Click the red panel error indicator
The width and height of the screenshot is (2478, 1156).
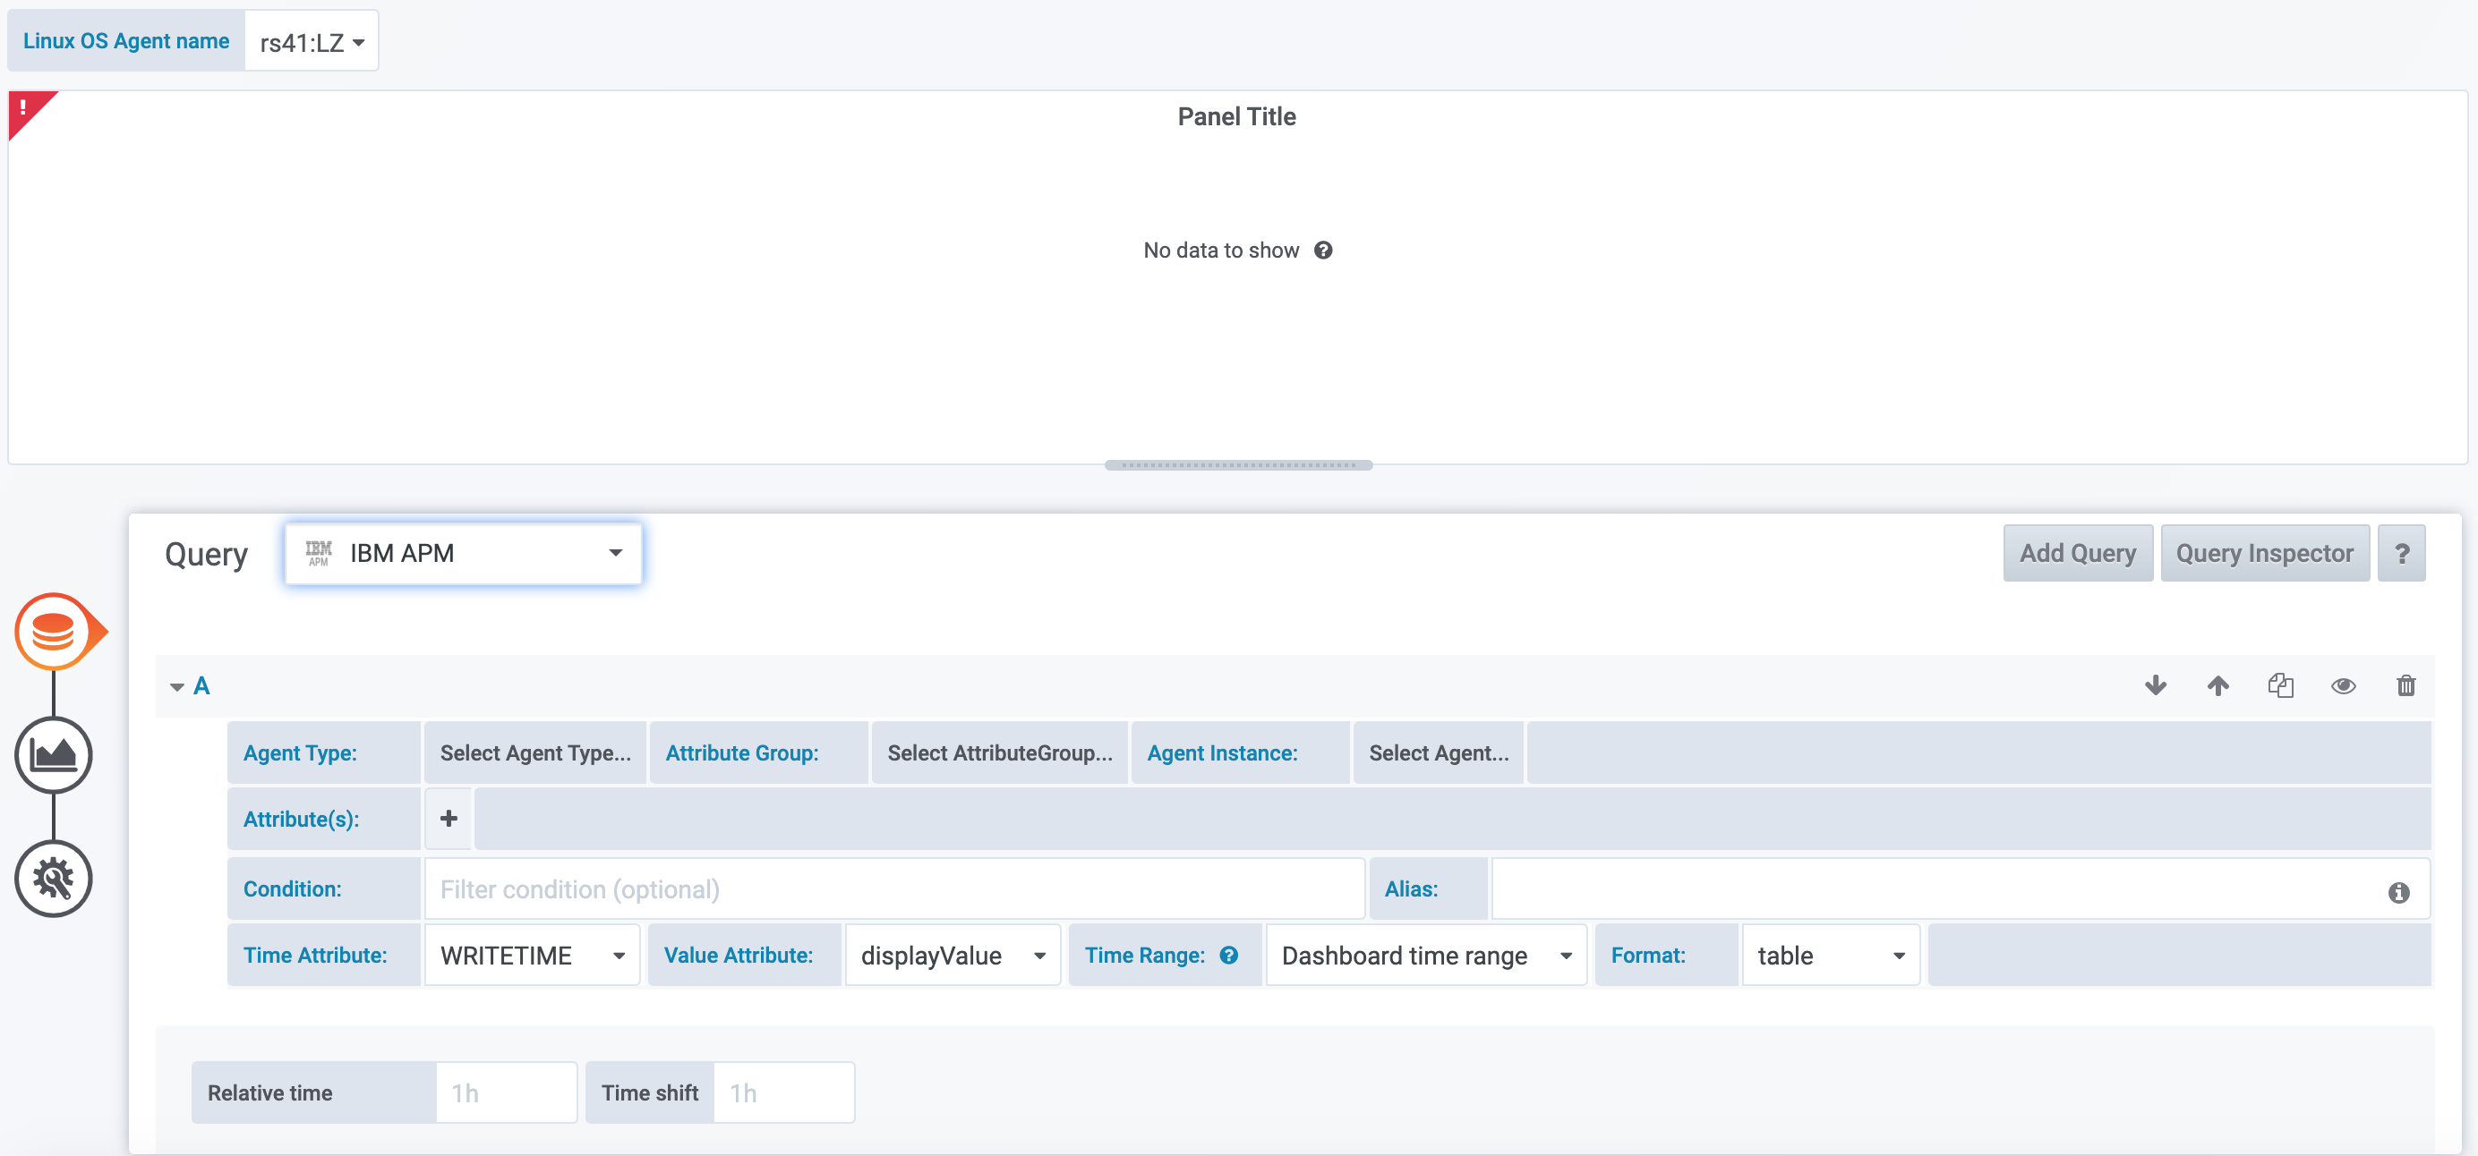coord(24,107)
